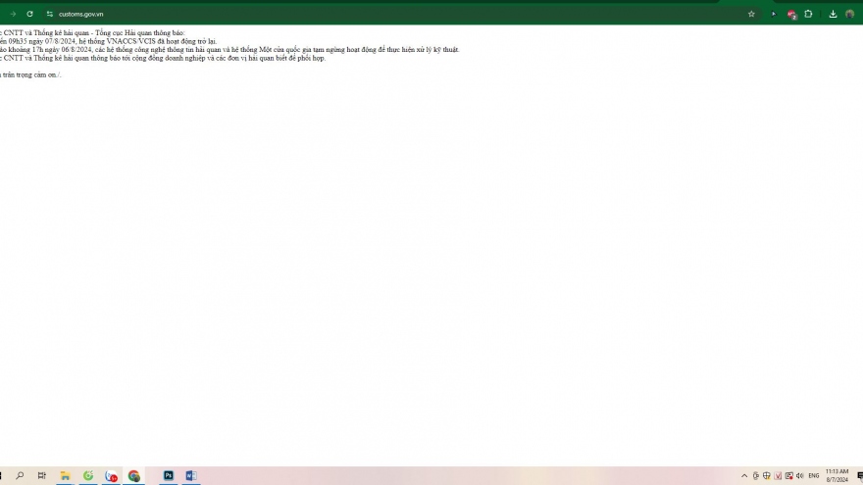Screen dimensions: 863x485
Task: Open the browser Extensions puzzle icon
Action: 808,14
